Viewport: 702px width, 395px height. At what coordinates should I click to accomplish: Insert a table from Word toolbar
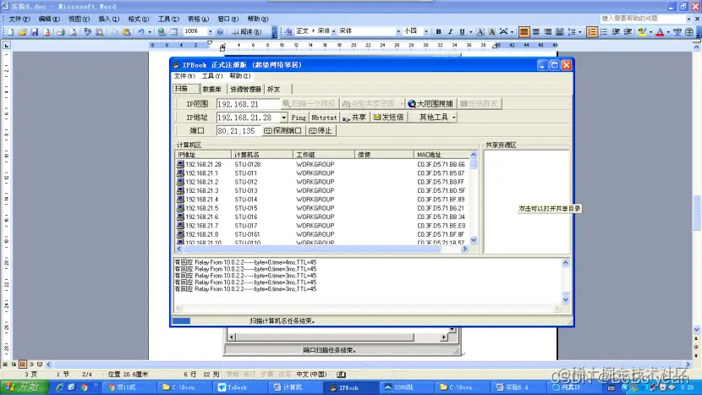(173, 32)
